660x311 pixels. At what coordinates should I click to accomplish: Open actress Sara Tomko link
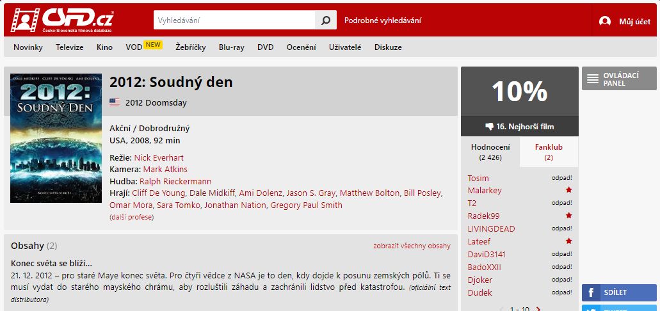[179, 205]
